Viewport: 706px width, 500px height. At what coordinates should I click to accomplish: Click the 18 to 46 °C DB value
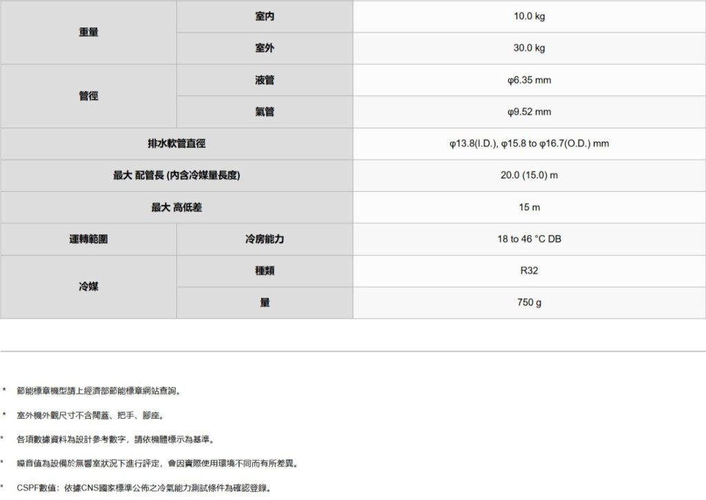pos(529,239)
